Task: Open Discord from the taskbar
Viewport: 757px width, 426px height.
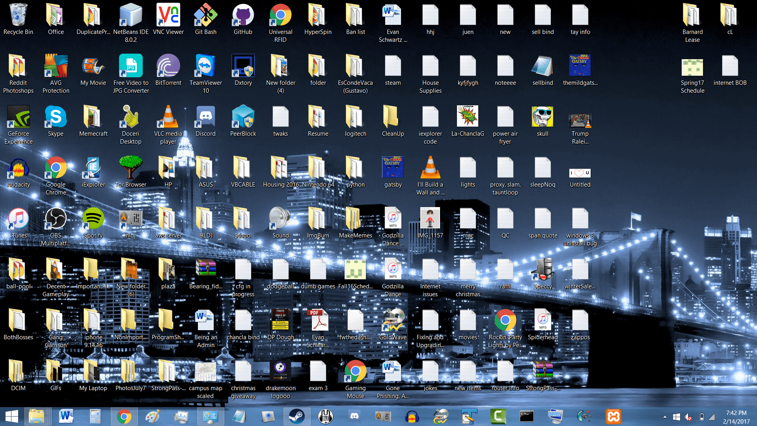Action: 354,416
